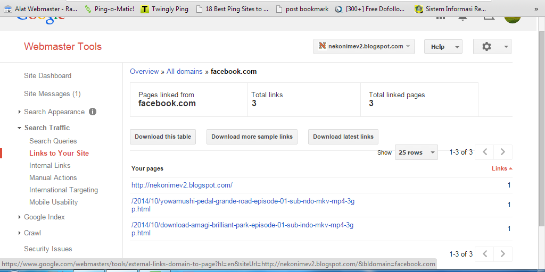Click the bottom previous page arrow
This screenshot has width=545, height=272.
tap(485, 254)
